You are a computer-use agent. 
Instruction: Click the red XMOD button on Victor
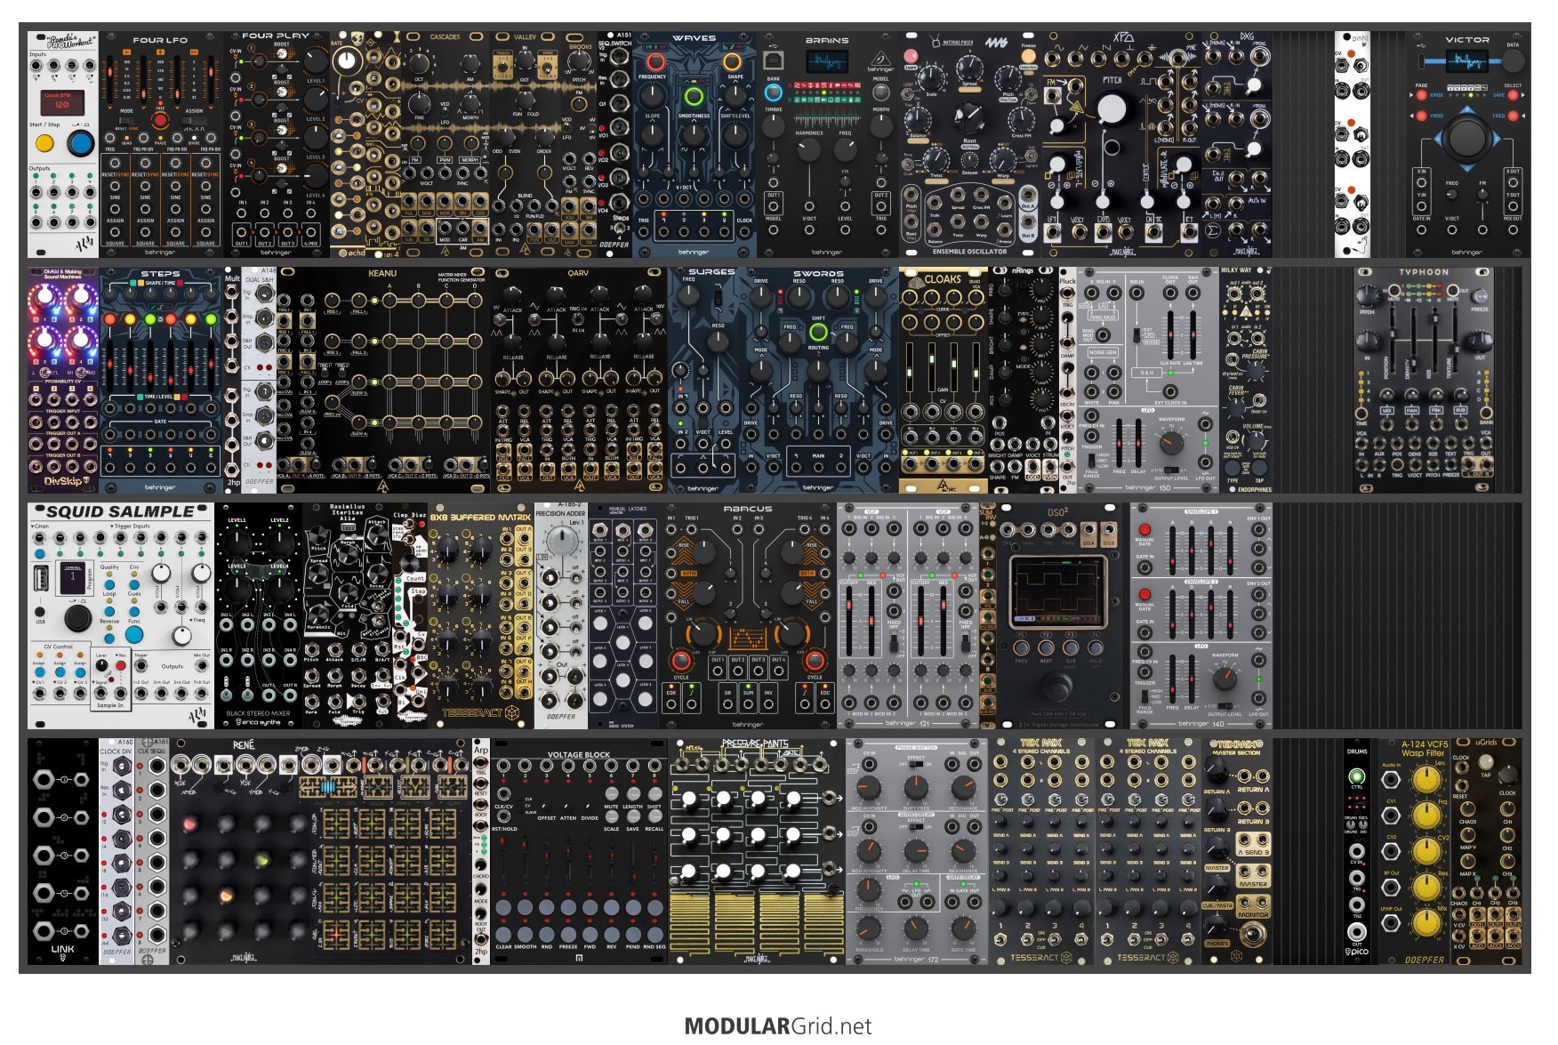tap(1422, 94)
